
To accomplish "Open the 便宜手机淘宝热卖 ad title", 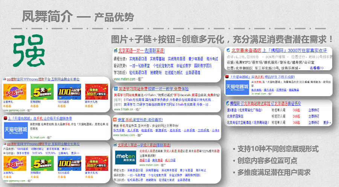I will coord(140,119).
